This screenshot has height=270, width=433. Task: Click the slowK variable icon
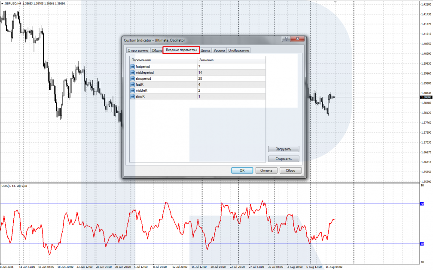click(132, 96)
